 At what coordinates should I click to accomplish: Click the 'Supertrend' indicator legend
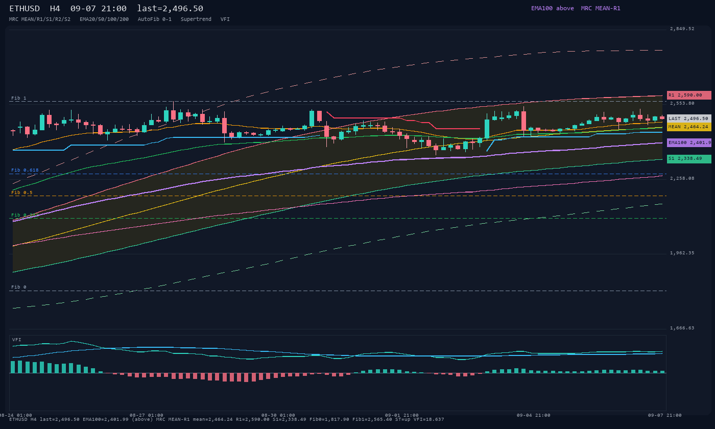point(196,19)
